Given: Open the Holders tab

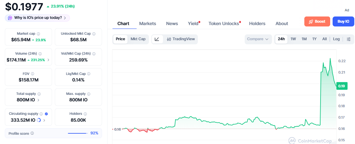Looking at the screenshot, I should click(x=257, y=23).
